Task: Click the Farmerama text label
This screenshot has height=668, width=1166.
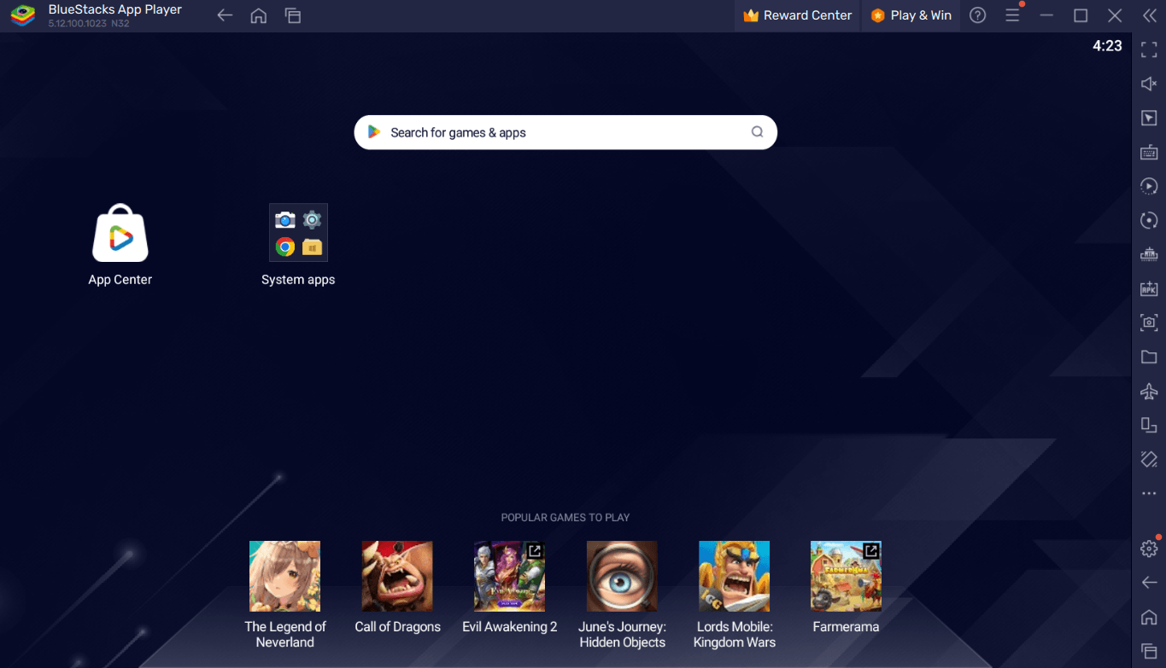Action: 846,627
